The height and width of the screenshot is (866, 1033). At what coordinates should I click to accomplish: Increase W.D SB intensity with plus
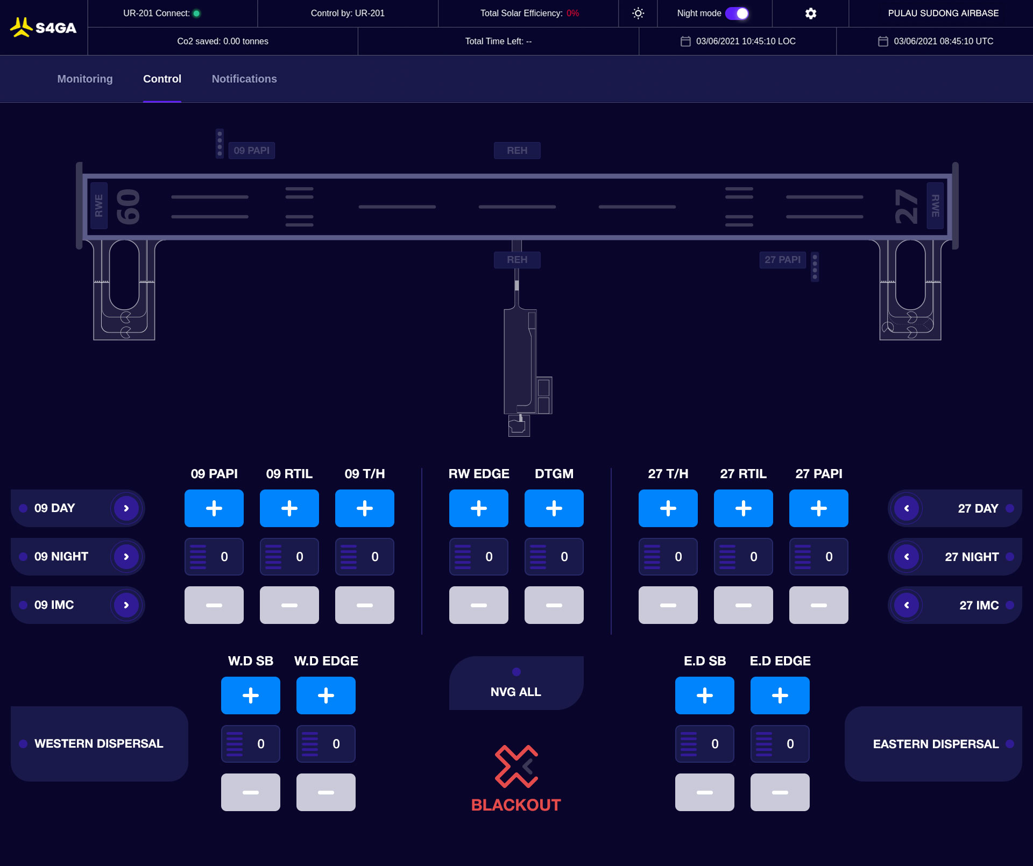coord(251,695)
